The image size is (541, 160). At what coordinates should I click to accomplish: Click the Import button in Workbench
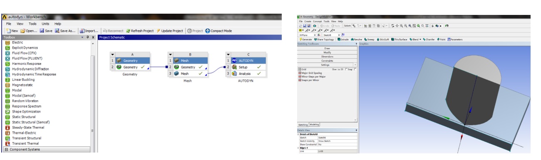coord(89,31)
